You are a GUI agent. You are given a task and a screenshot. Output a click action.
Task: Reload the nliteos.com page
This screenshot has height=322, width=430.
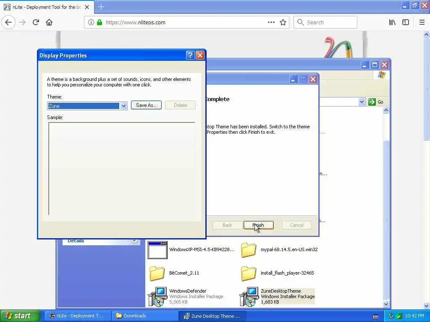(36, 22)
